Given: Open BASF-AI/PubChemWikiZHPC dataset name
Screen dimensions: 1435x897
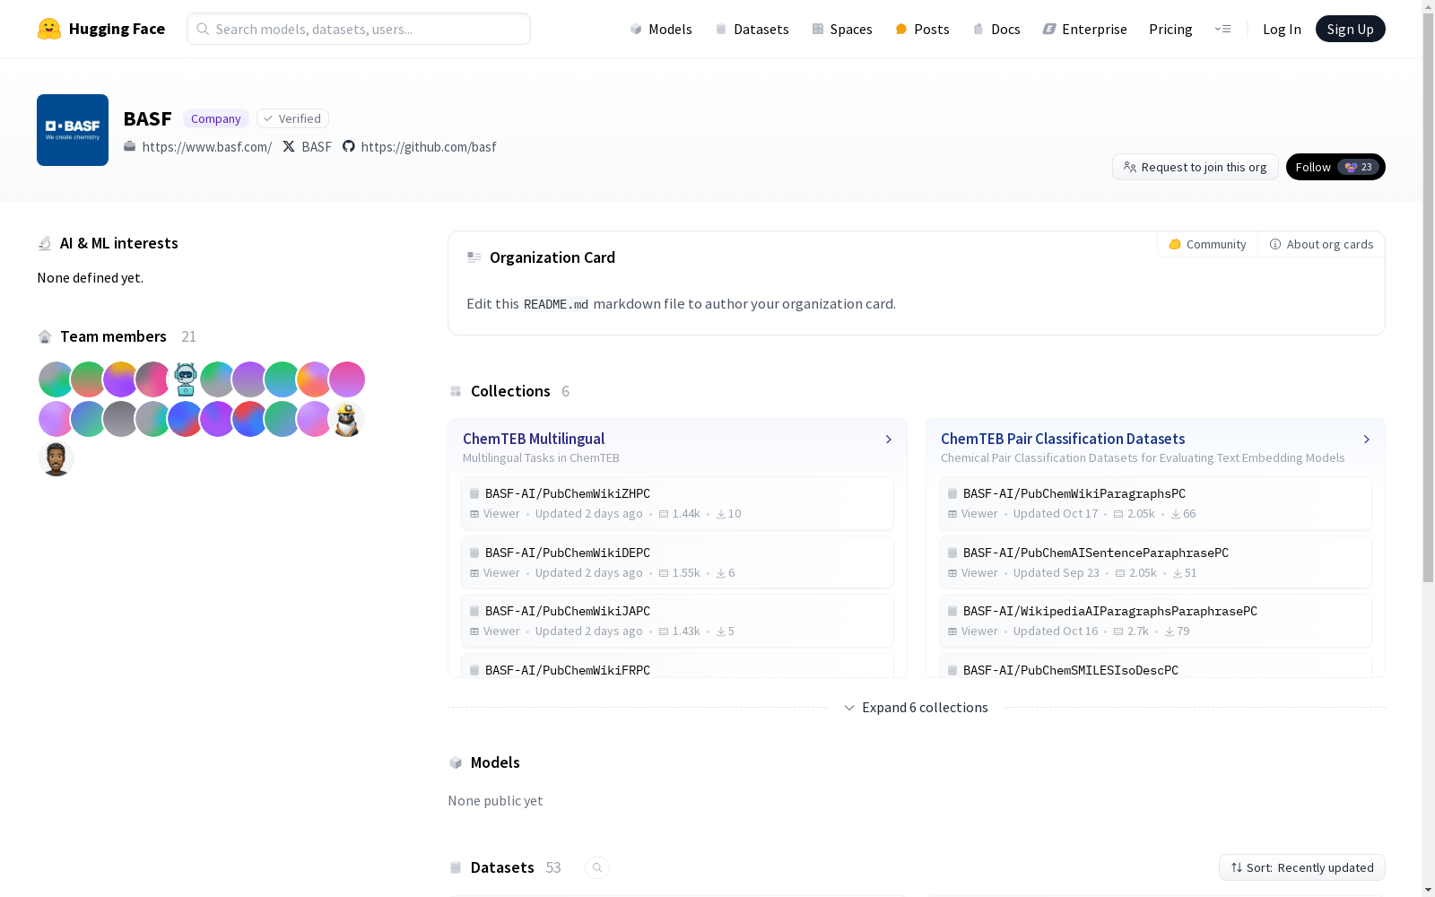Looking at the screenshot, I should point(568,493).
